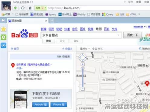Screen dimensions: 150x112
Task: Expand the favorites dropdown arrow in the bookmarks bar
Action: pos(12,14)
